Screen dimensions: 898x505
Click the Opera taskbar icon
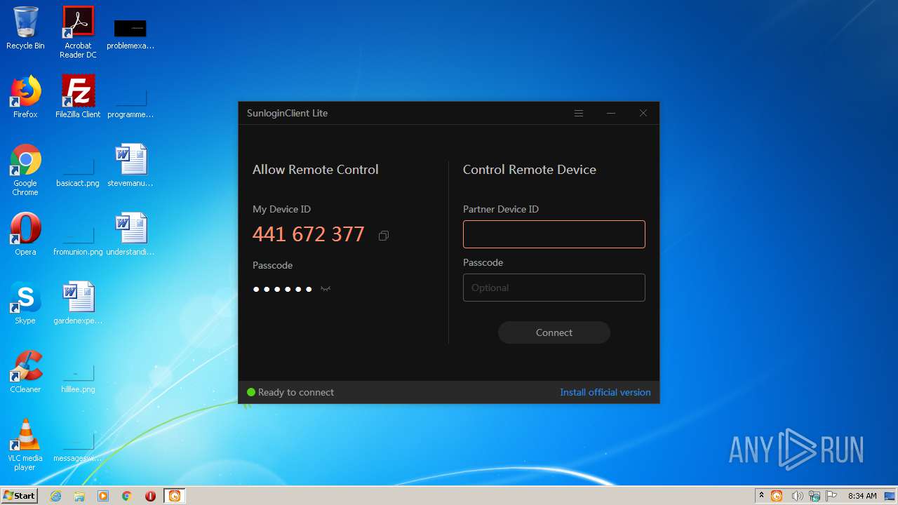pyautogui.click(x=150, y=496)
